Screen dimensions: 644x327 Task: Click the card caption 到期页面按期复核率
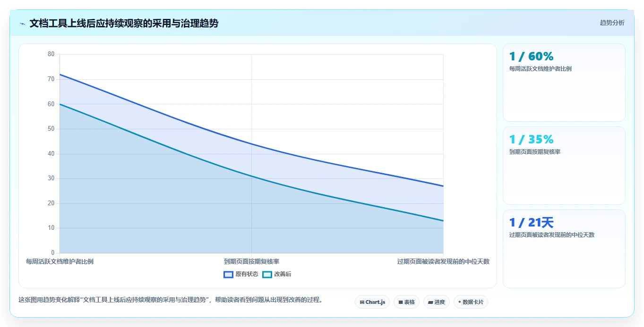[x=534, y=152]
